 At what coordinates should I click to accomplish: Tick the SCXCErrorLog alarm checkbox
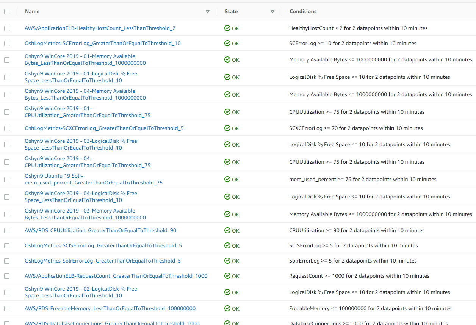click(7, 128)
